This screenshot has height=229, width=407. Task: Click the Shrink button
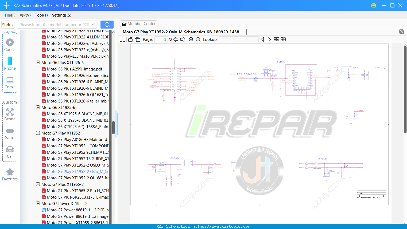click(x=8, y=25)
